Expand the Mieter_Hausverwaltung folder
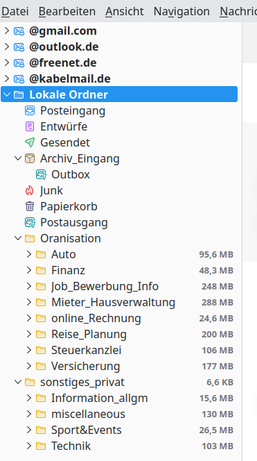The height and width of the screenshot is (461, 257). point(29,302)
